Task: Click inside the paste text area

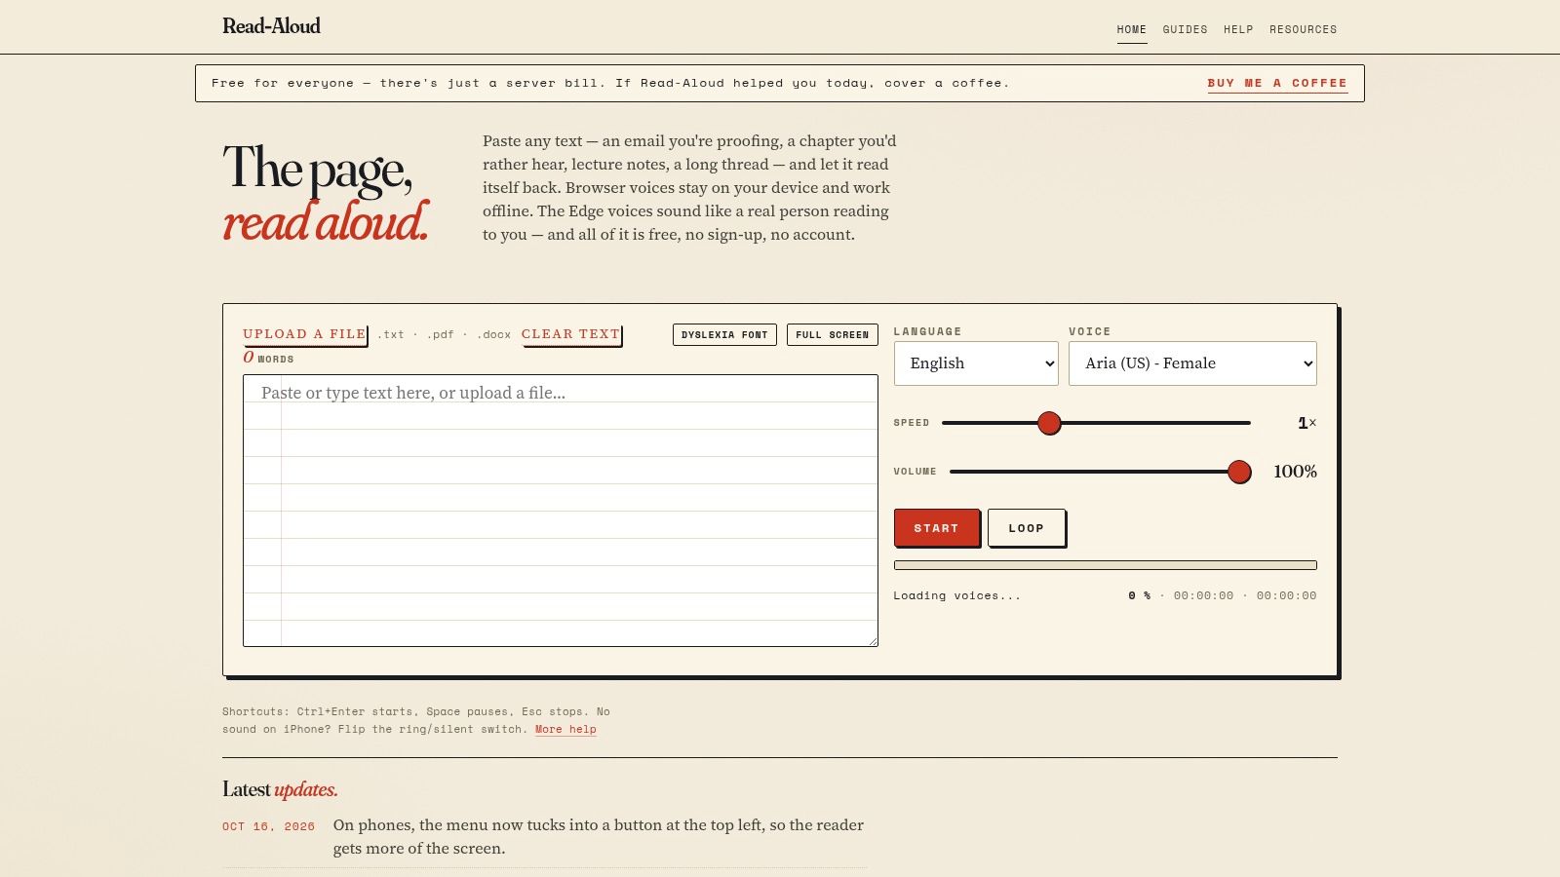Action: (561, 511)
